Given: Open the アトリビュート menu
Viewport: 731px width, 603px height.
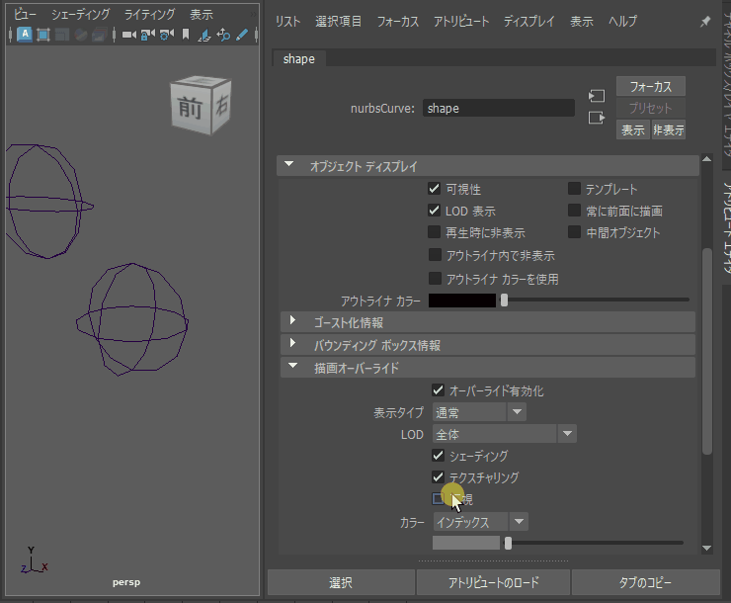Looking at the screenshot, I should (x=460, y=21).
